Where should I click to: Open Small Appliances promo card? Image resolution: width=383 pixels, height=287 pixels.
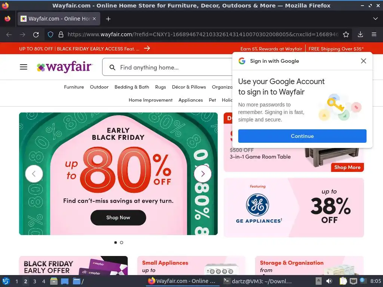coord(191,266)
